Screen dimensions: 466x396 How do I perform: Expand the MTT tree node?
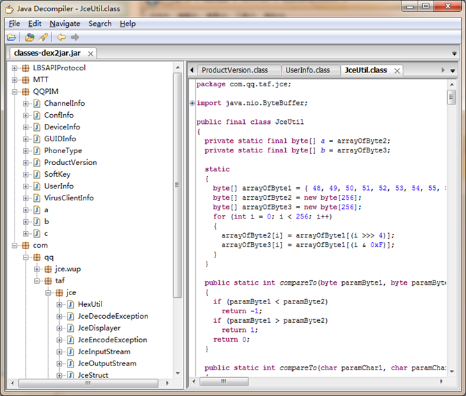pos(15,80)
